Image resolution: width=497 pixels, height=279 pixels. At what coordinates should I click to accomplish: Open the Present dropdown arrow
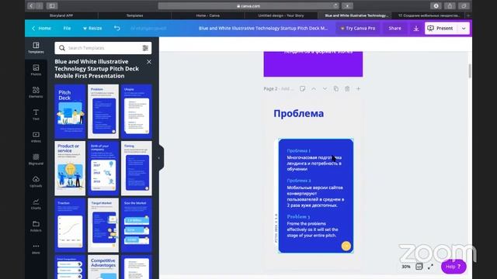tap(464, 29)
